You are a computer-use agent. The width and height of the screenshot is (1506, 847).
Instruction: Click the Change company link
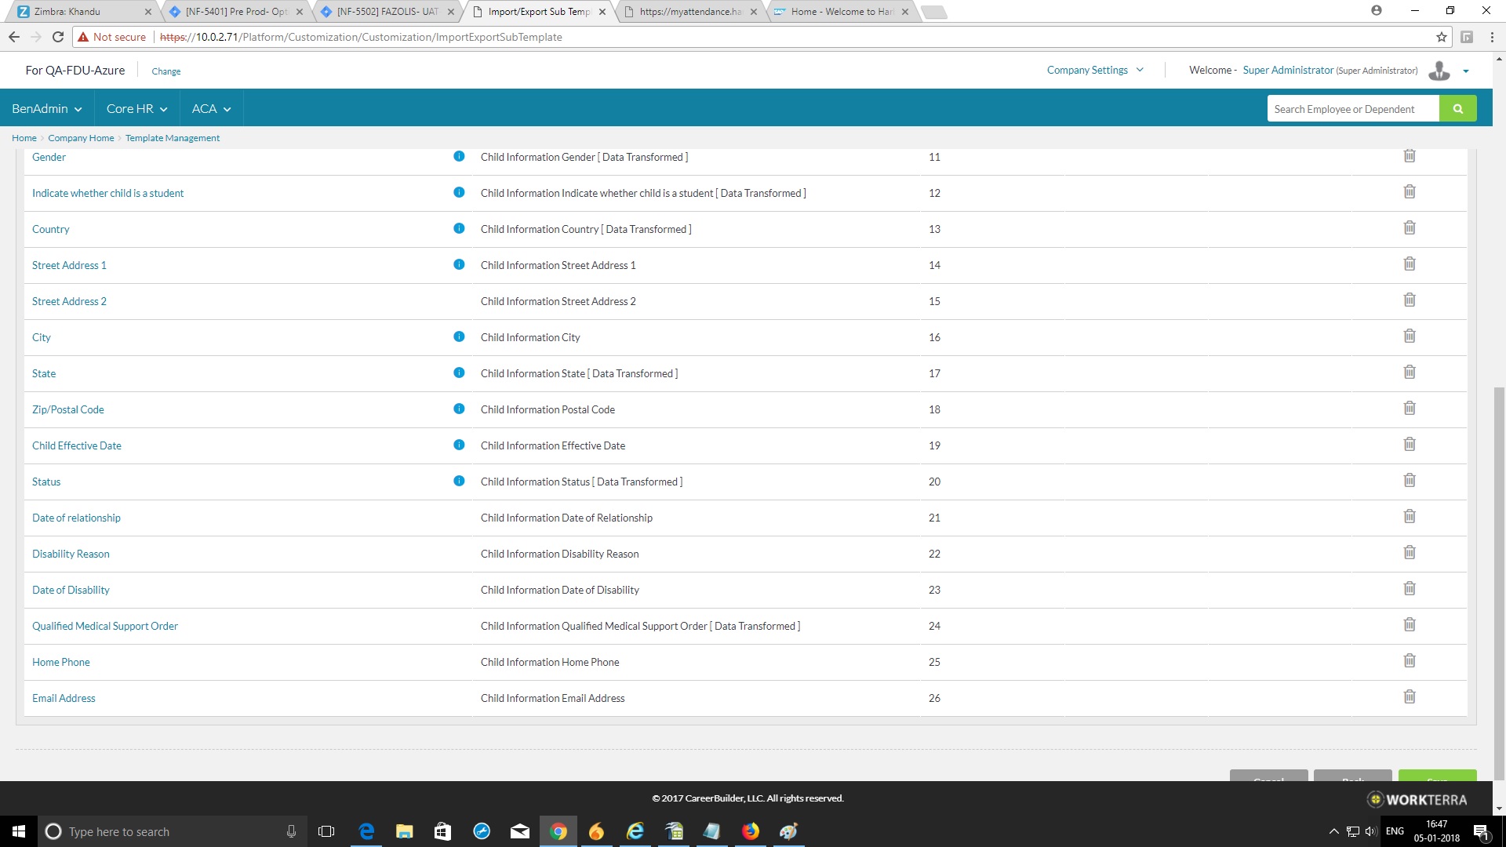(166, 71)
